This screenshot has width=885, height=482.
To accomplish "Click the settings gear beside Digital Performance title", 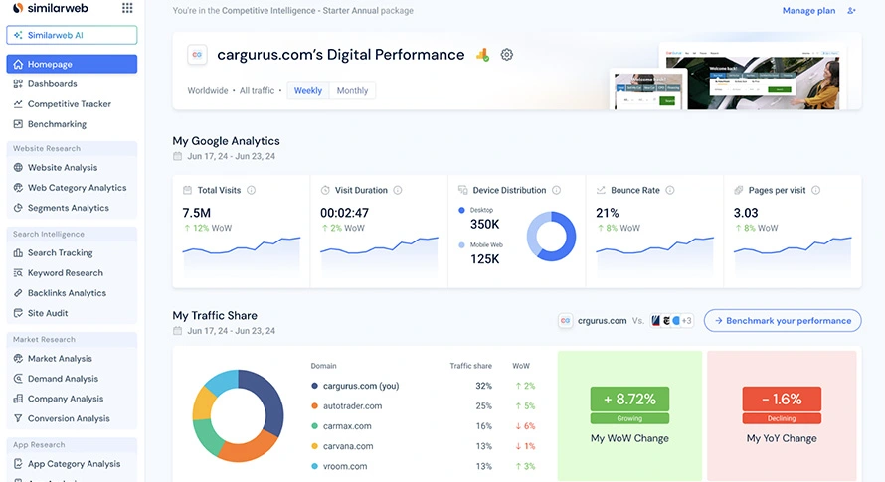I will 506,55.
